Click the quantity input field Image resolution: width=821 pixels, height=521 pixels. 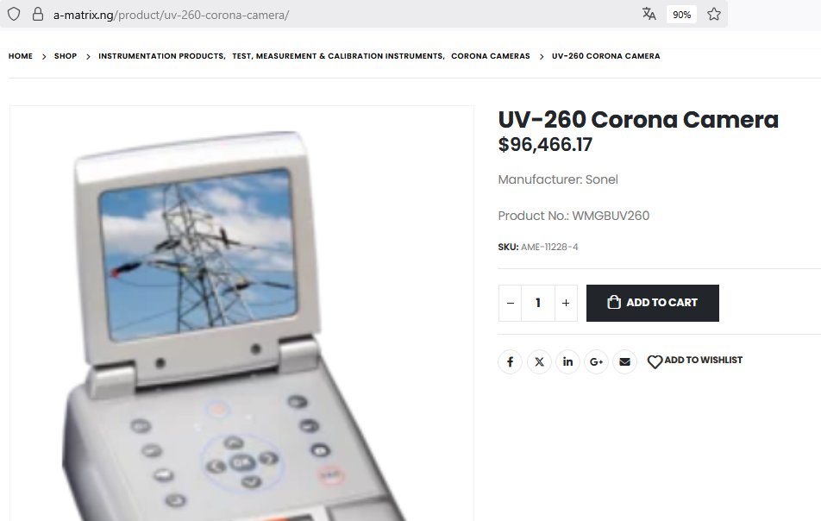point(538,303)
